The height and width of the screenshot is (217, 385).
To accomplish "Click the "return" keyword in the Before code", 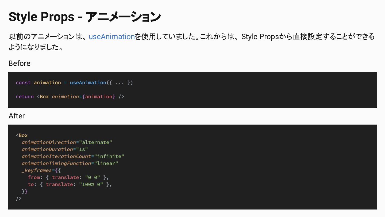I will click(25, 96).
